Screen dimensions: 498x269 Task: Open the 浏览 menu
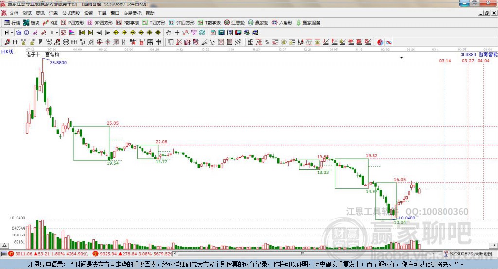coord(27,13)
